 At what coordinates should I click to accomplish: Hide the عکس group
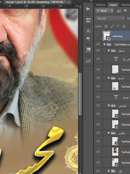pos(98,133)
